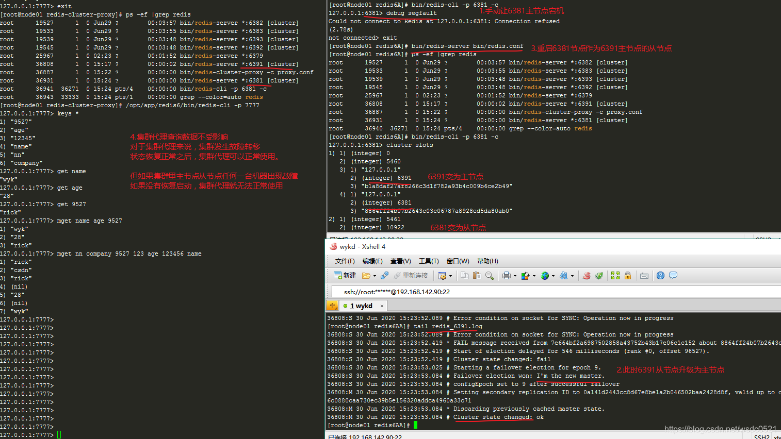Expand the globe encoding dropdown arrow
Screen dimensions: 781x439
(553, 276)
